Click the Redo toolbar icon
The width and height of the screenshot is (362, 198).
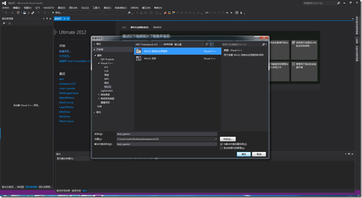tap(45, 13)
